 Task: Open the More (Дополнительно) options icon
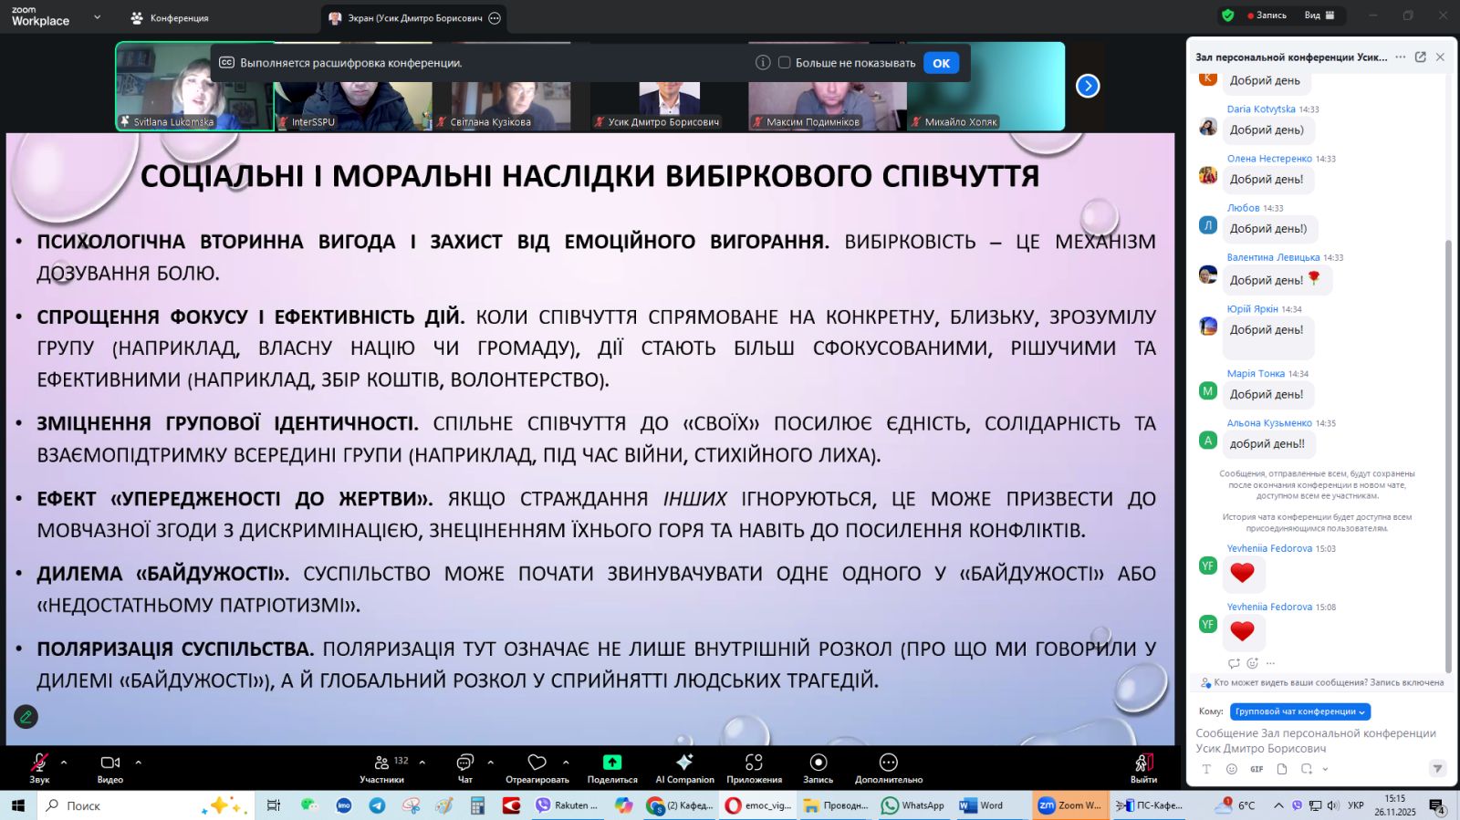pyautogui.click(x=888, y=763)
